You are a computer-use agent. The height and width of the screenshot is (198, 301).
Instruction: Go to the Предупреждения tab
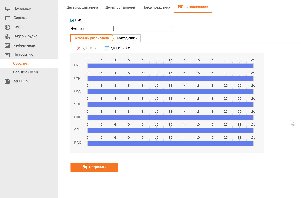tap(156, 7)
